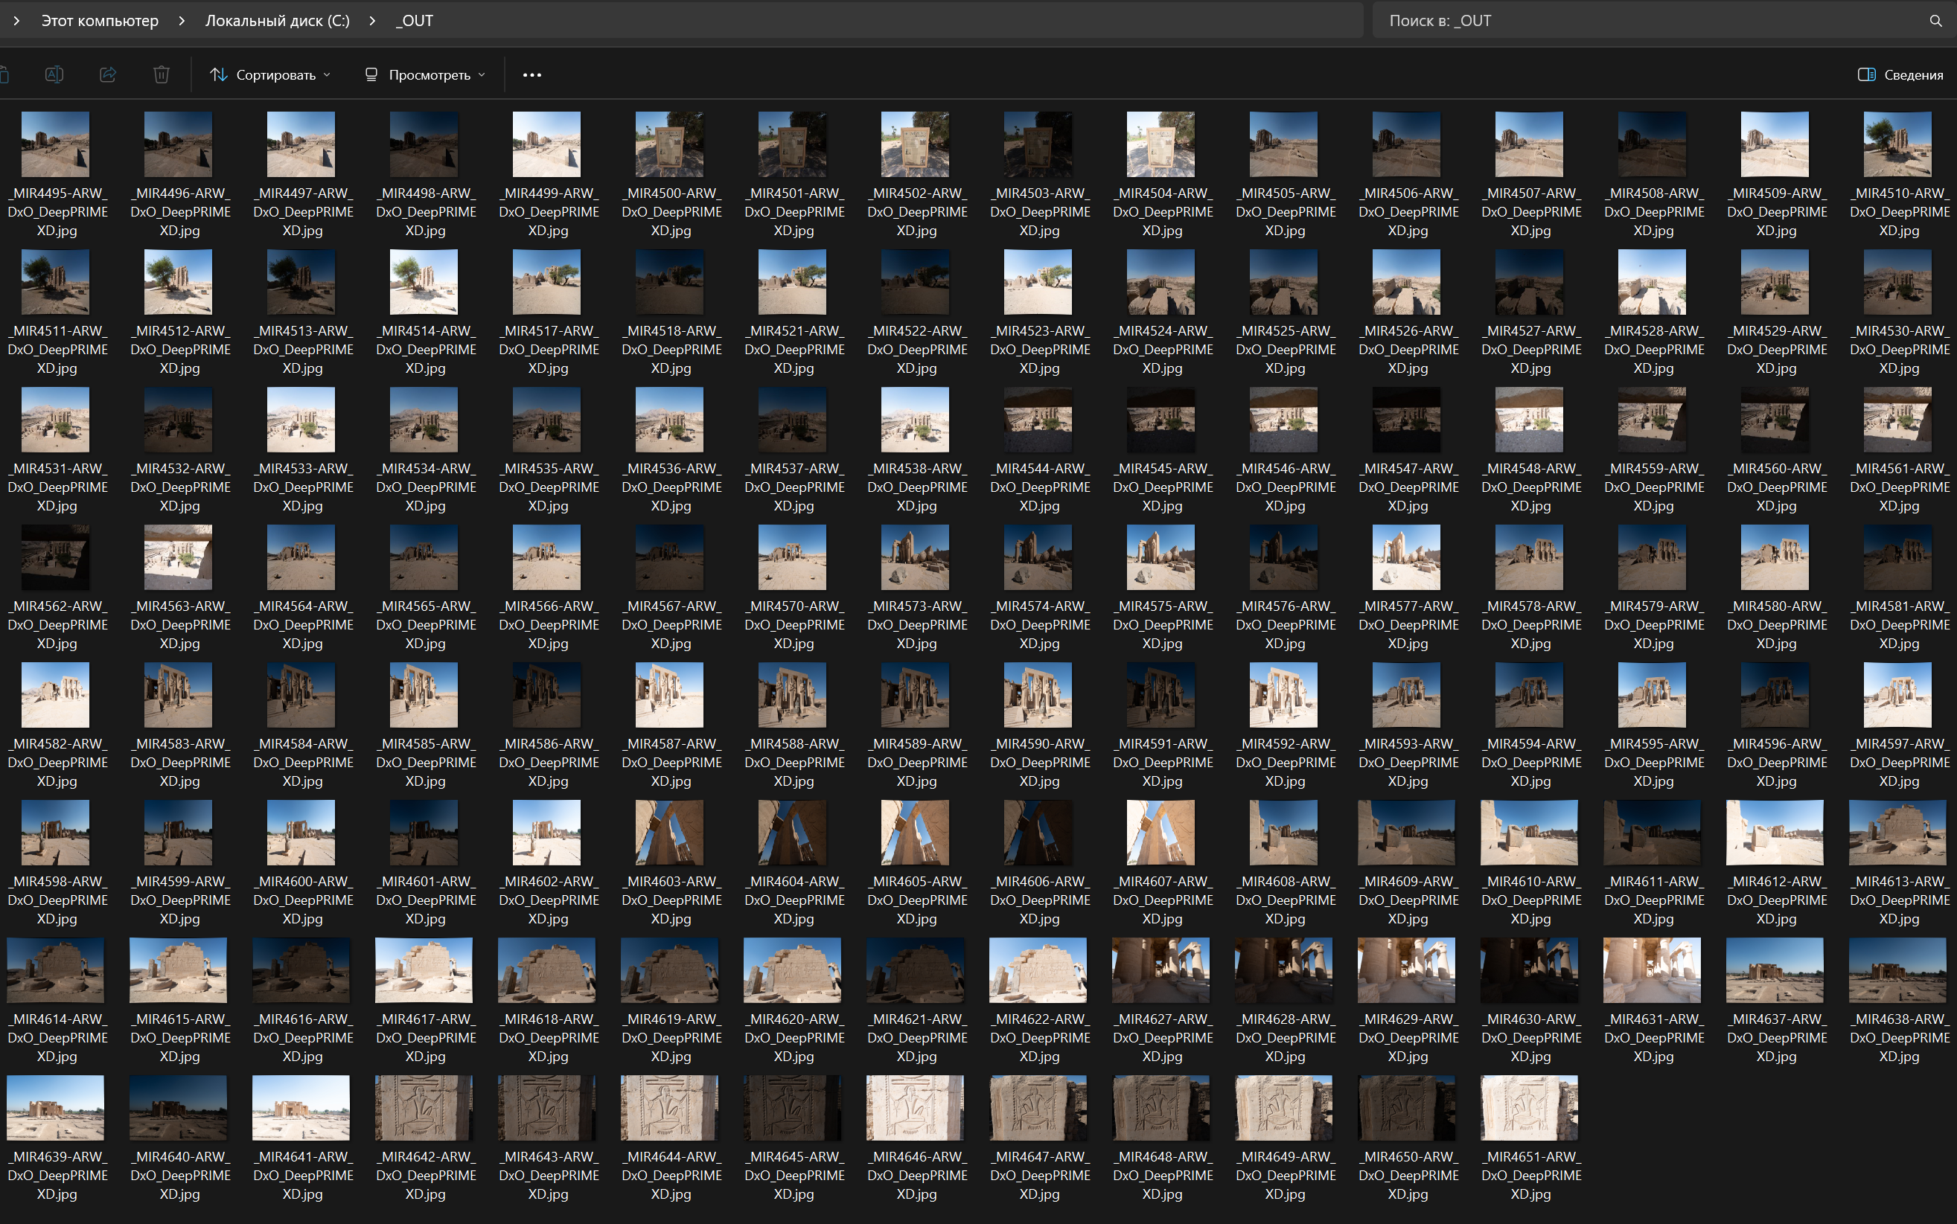Expand chevron after Этот компьютер
This screenshot has width=1957, height=1224.
(182, 21)
